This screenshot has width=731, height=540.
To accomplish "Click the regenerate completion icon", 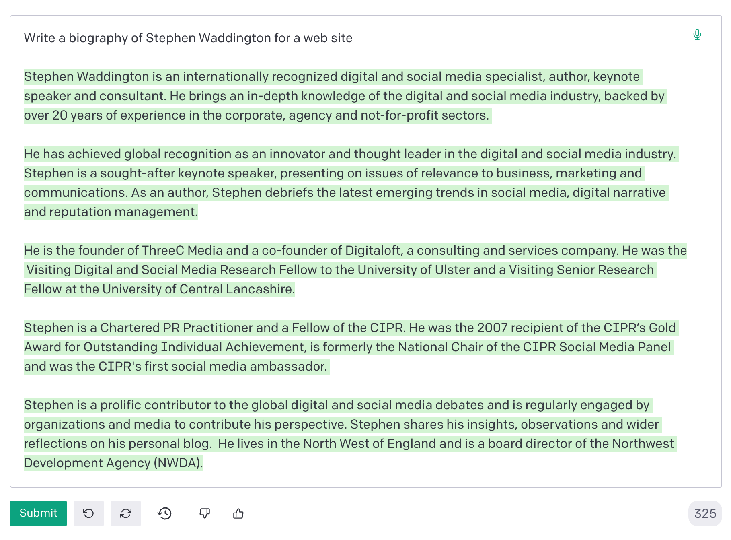I will point(125,513).
